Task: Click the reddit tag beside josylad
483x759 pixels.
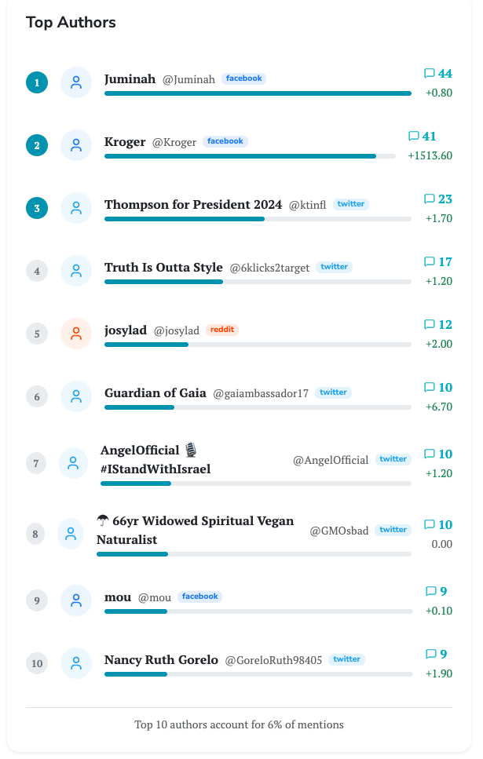Action: (222, 330)
